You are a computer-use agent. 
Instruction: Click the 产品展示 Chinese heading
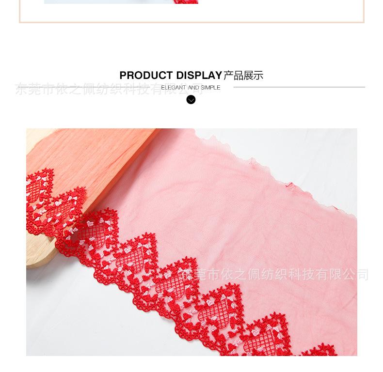point(243,76)
